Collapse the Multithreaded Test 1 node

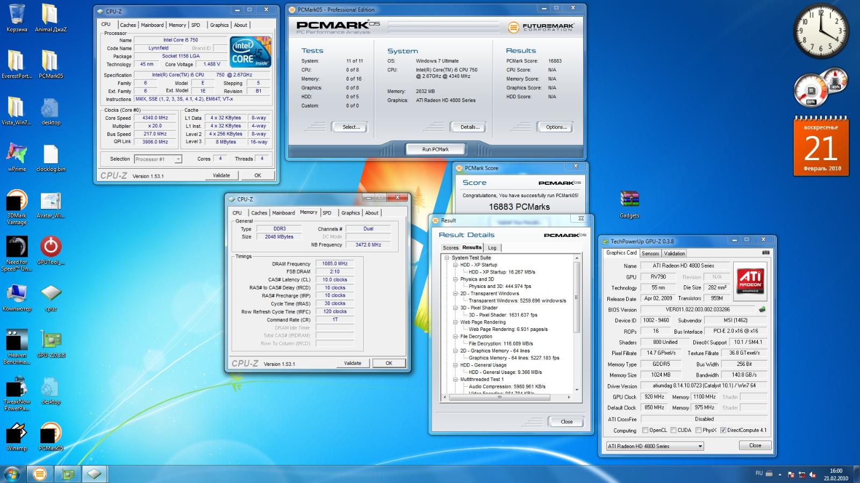tap(455, 379)
